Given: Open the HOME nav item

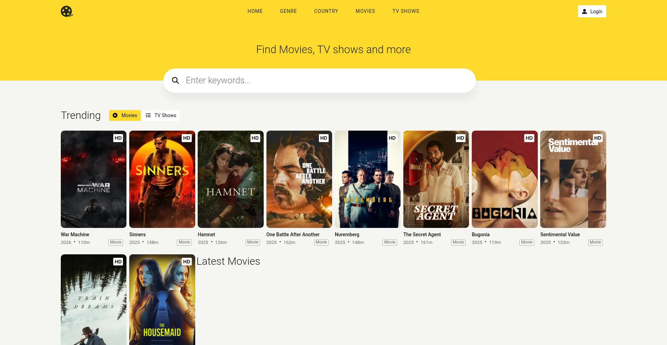Looking at the screenshot, I should [255, 11].
